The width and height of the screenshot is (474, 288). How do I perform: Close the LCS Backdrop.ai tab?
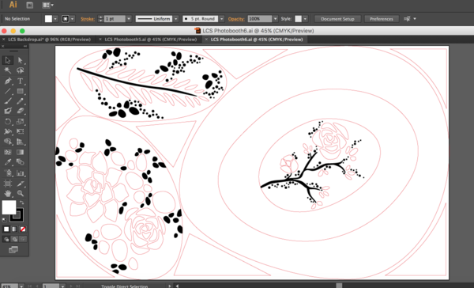pos(4,40)
